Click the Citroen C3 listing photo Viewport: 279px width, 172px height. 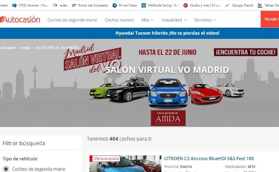125,164
